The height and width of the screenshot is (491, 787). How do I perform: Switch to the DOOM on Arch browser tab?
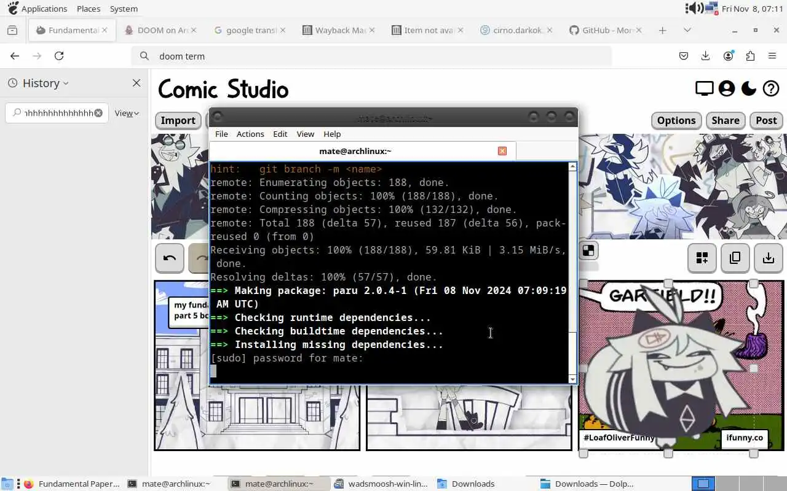(x=160, y=30)
